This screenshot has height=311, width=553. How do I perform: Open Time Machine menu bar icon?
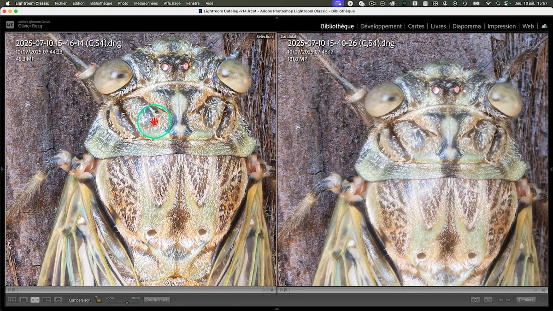pyautogui.click(x=465, y=3)
